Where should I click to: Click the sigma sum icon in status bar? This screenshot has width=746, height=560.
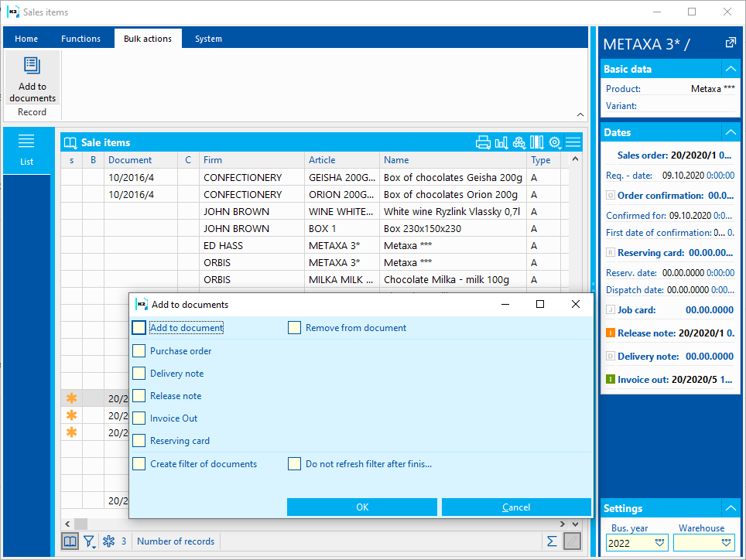552,541
